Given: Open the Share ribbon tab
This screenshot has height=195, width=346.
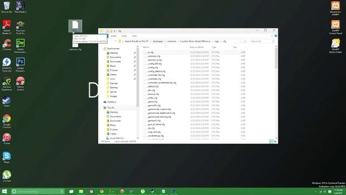Looking at the screenshot, I should 124,36.
